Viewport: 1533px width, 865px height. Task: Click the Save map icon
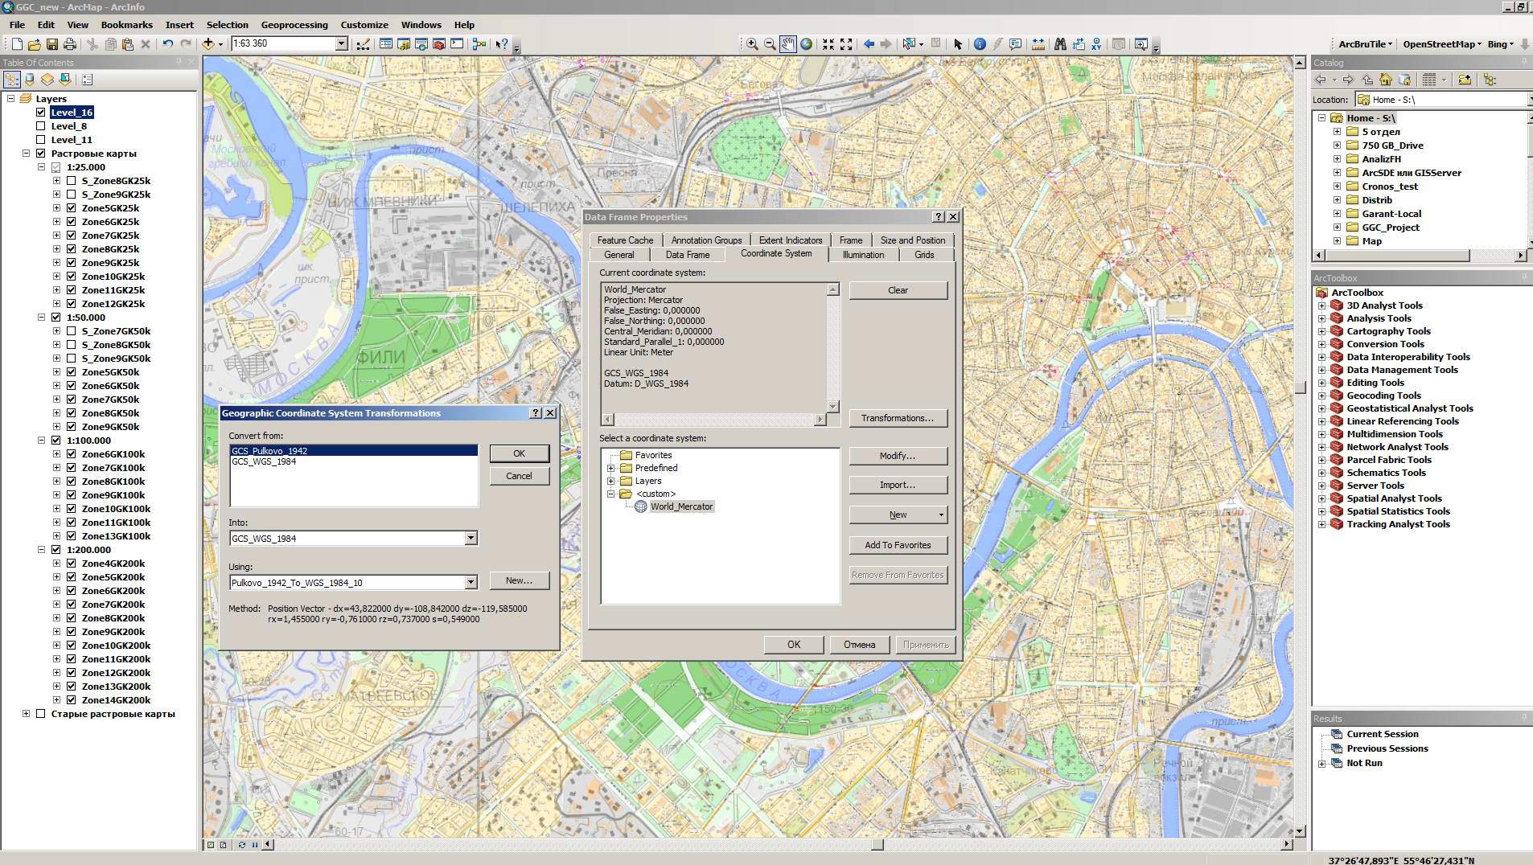(x=52, y=44)
